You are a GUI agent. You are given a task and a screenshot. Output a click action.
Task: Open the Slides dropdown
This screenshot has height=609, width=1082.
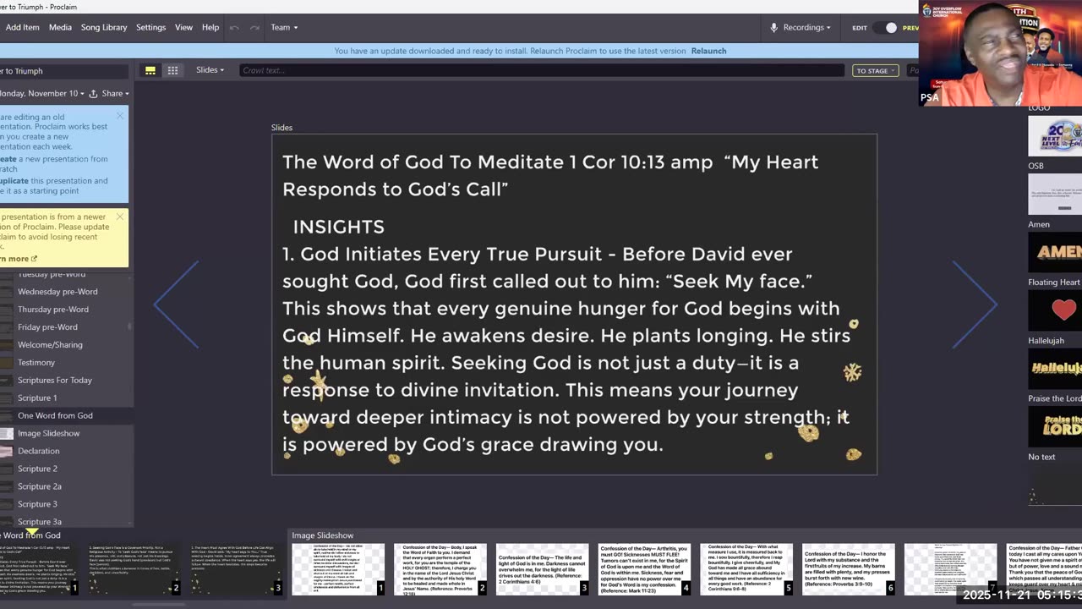click(x=210, y=70)
